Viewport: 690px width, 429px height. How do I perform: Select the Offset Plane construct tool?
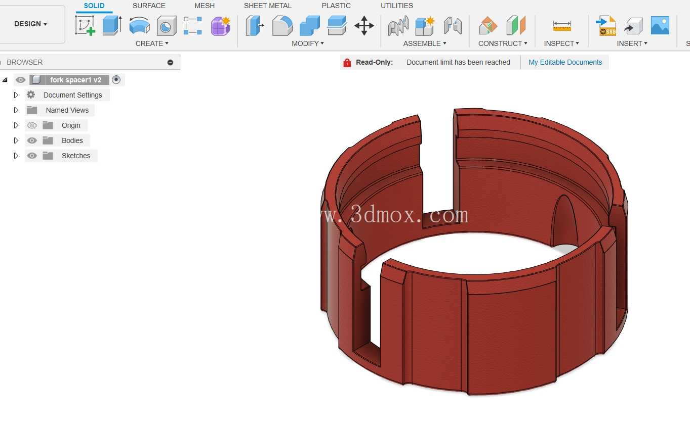[489, 25]
